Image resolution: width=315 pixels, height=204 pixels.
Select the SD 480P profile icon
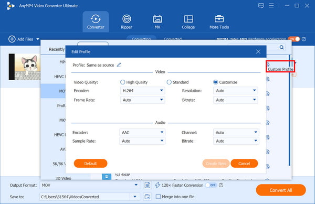pos(107,177)
